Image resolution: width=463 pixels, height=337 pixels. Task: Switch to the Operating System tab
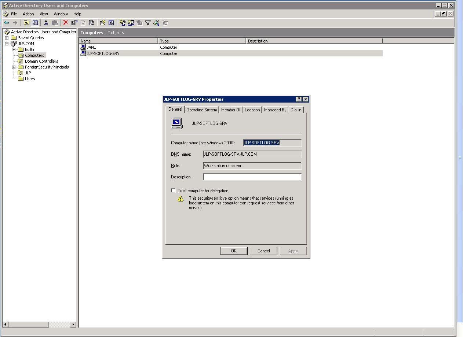tap(201, 110)
